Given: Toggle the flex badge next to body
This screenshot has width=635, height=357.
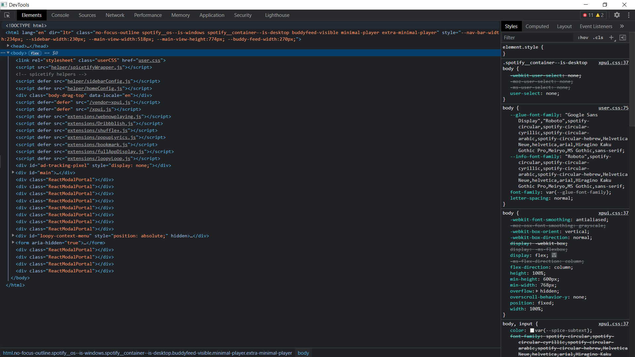Looking at the screenshot, I should pos(35,53).
